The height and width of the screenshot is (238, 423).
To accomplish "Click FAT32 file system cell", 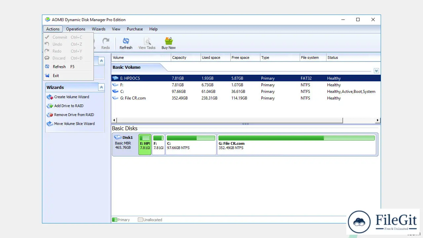I will [306, 78].
